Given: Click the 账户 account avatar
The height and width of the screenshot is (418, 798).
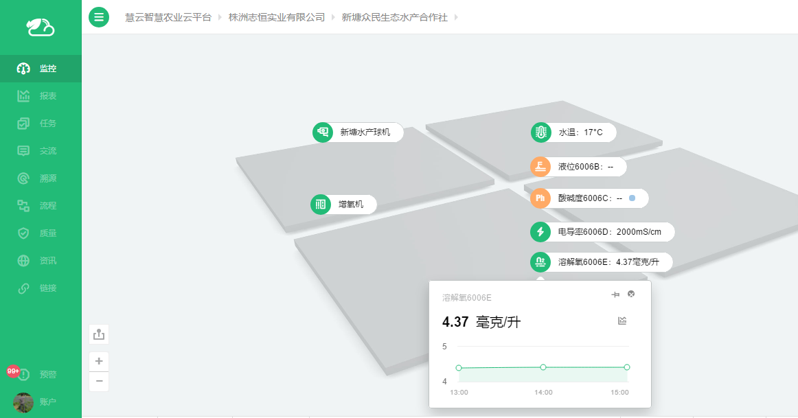Looking at the screenshot, I should 23,402.
